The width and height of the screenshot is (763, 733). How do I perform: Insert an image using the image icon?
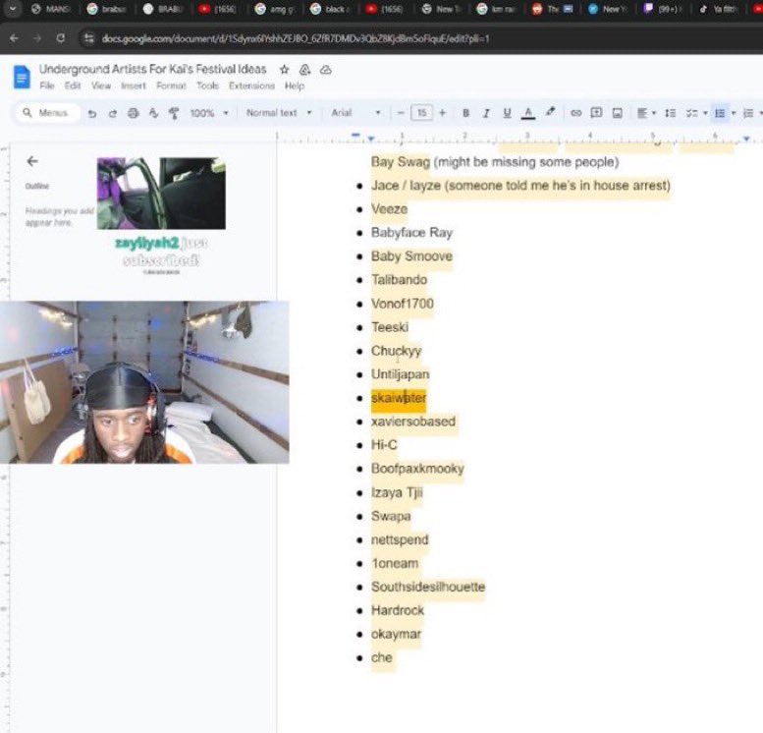(x=617, y=113)
